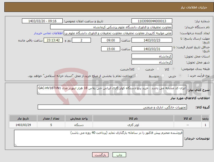Click the نام کالا column header
The image size is (214, 162).
click(x=133, y=118)
